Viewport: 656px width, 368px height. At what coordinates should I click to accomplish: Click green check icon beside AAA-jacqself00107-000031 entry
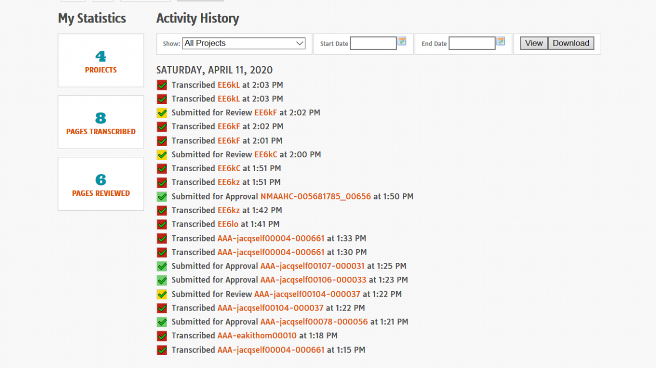coord(162,267)
